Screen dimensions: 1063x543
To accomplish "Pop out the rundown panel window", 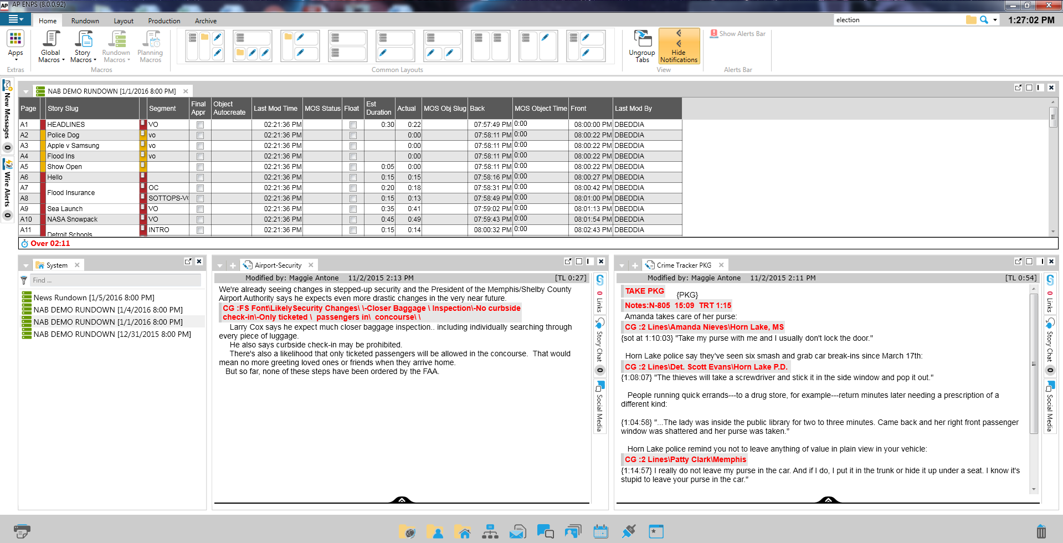I will pyautogui.click(x=1018, y=88).
